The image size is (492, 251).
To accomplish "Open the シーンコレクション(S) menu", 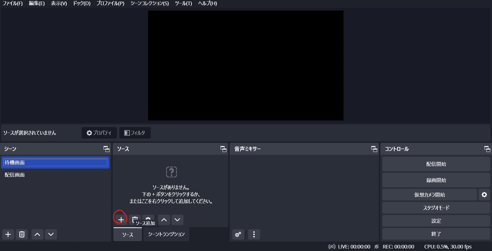I will [150, 3].
